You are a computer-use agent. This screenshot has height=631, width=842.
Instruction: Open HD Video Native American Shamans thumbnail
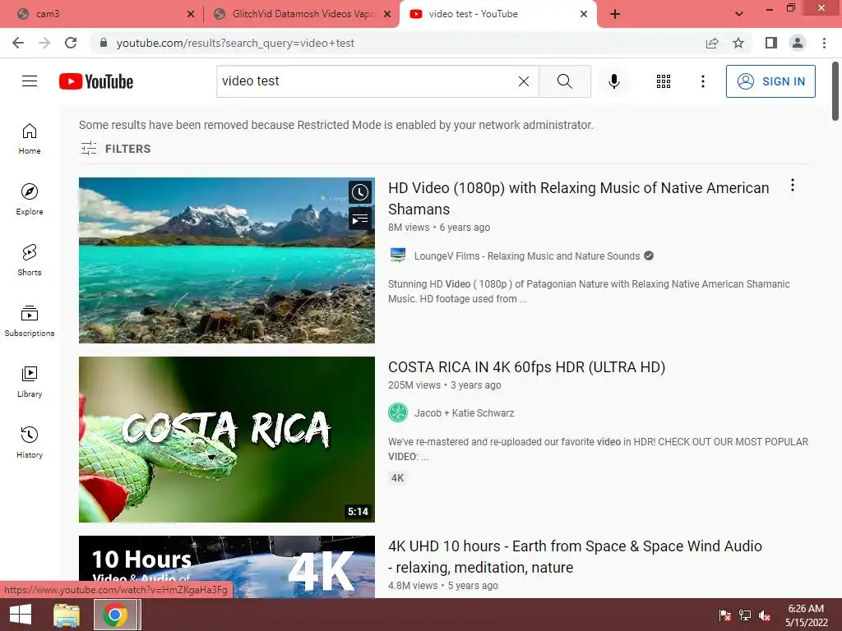coord(227,260)
